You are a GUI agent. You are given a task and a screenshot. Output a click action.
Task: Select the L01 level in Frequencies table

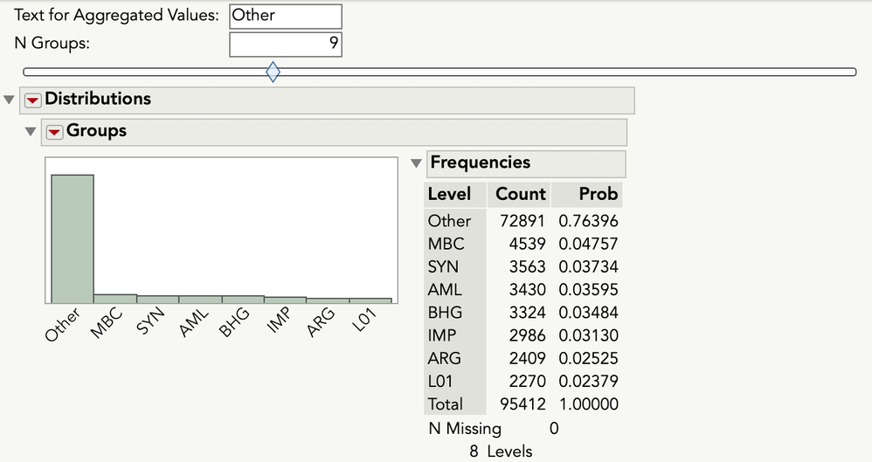[x=443, y=382]
